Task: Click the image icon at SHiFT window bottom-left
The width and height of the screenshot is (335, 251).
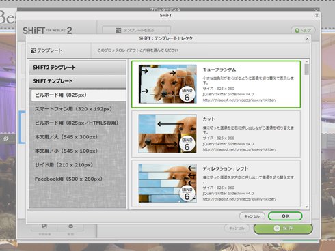Action: 44,226
